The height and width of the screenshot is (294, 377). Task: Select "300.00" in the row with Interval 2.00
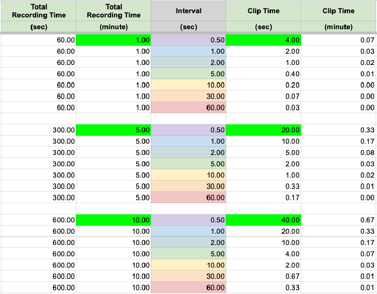39,153
